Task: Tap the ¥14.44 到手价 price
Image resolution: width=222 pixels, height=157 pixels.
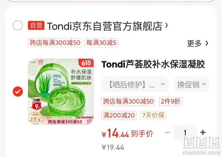Action: 127,133
